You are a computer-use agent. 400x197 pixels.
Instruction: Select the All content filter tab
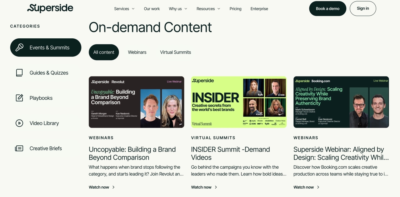click(x=104, y=52)
